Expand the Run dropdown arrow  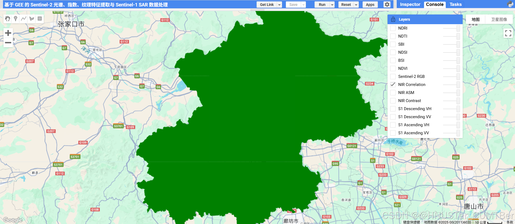tap(332, 5)
